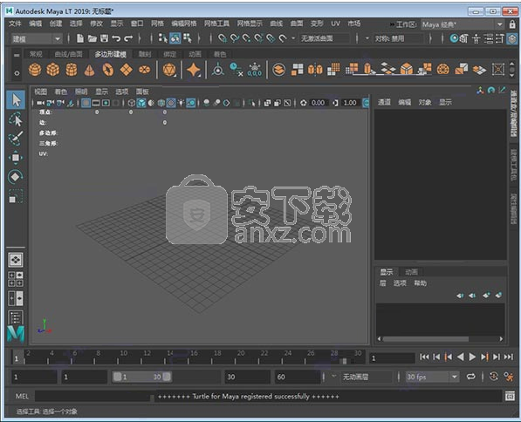The width and height of the screenshot is (521, 422).
Task: Open the 无激活曲面 live surface field
Action: pyautogui.click(x=325, y=38)
